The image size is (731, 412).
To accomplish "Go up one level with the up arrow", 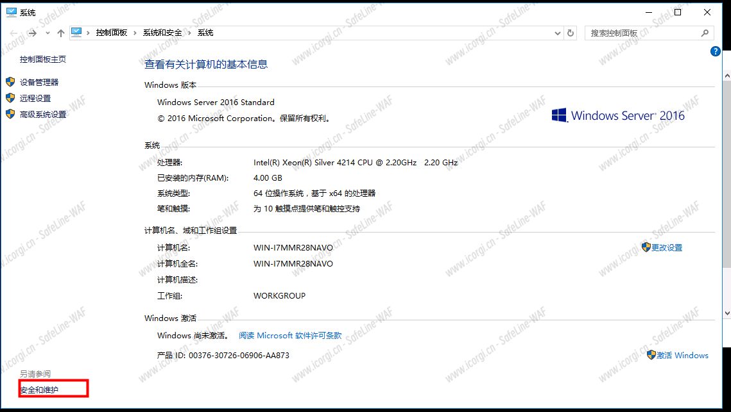I will (60, 33).
